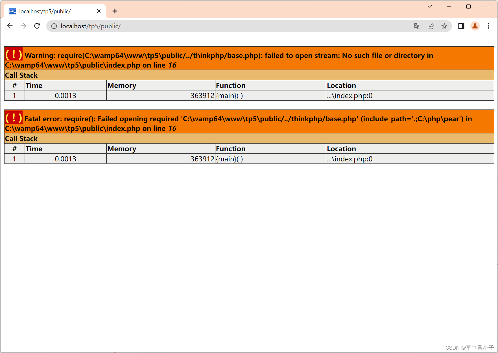Open the user profile avatar menu

coord(475,26)
